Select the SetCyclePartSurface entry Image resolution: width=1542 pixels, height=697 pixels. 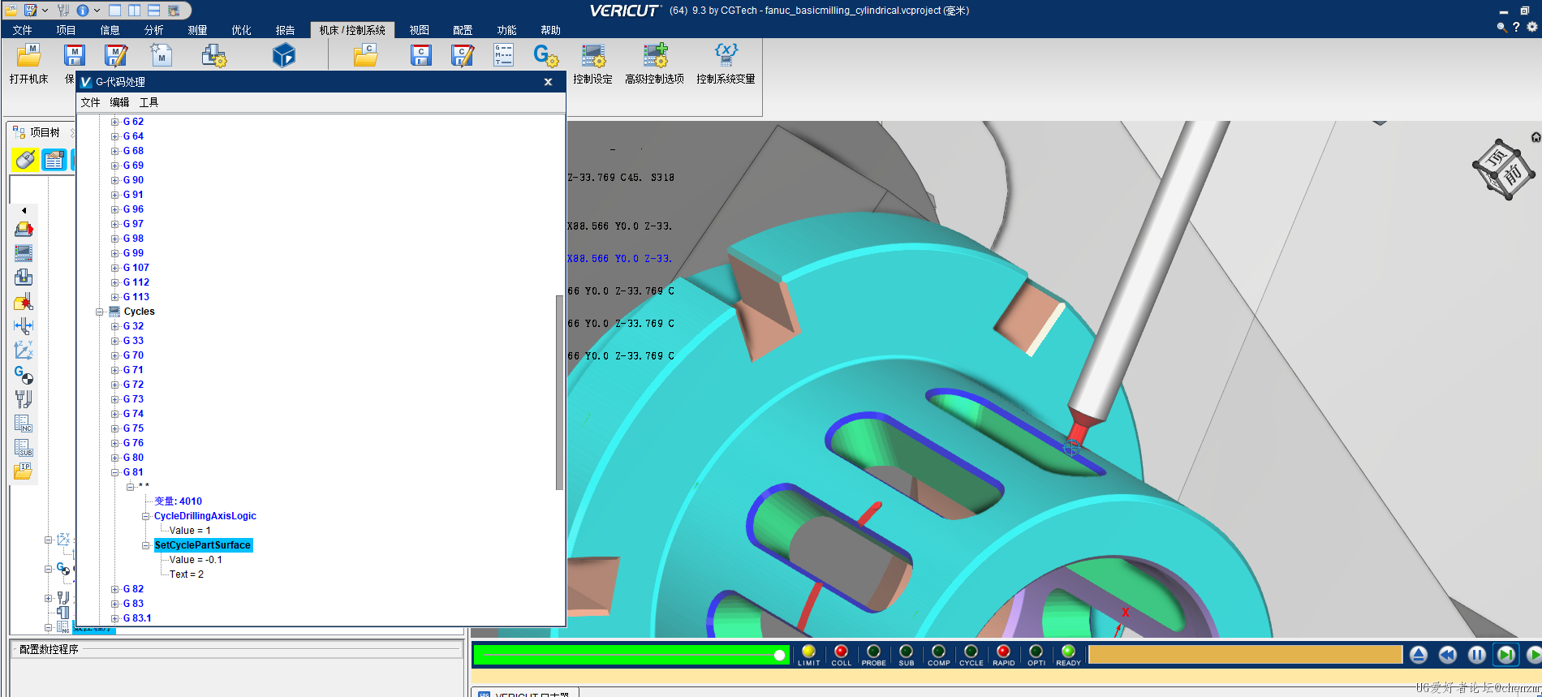pos(203,545)
